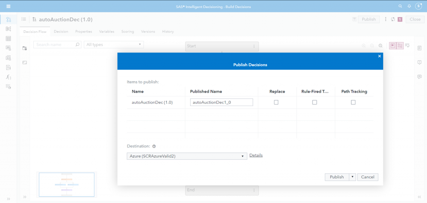Open the Details link
The image size is (427, 203).
256,155
